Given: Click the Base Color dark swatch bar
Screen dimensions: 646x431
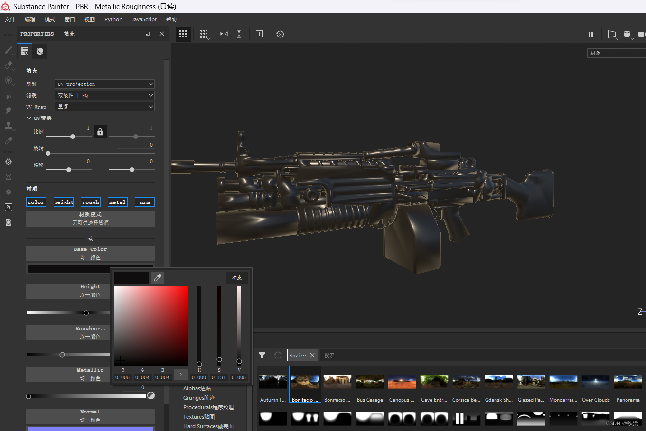Looking at the screenshot, I should tap(69, 268).
